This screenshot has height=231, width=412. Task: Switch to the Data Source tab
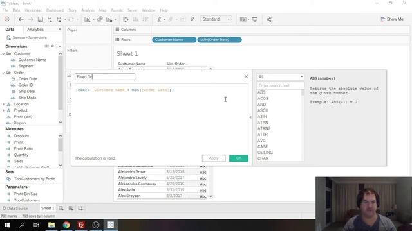[x=15, y=208]
